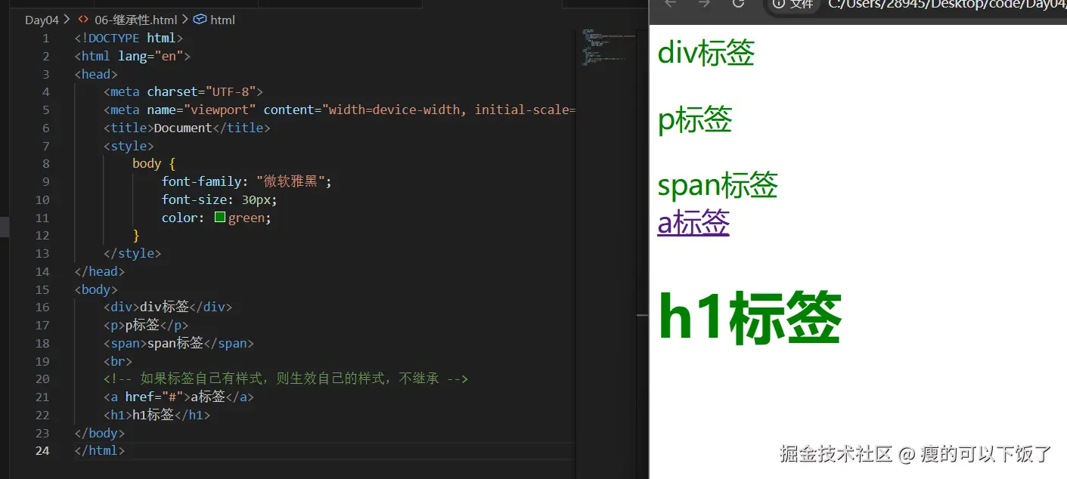Click the meta charset UTF-8 line
The width and height of the screenshot is (1067, 479).
183,91
